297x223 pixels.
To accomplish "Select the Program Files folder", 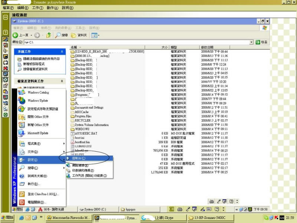I will click(81, 116).
